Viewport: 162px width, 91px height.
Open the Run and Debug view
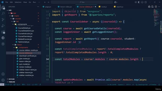[x=3, y=26]
